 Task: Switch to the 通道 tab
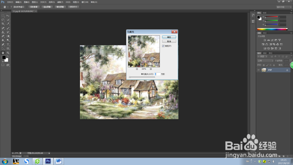pos(265,53)
